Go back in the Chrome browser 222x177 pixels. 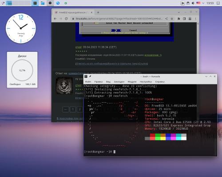(x=55, y=19)
